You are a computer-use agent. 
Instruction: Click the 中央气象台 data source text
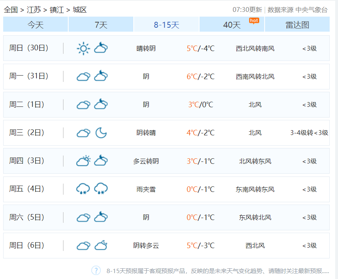pyautogui.click(x=311, y=9)
